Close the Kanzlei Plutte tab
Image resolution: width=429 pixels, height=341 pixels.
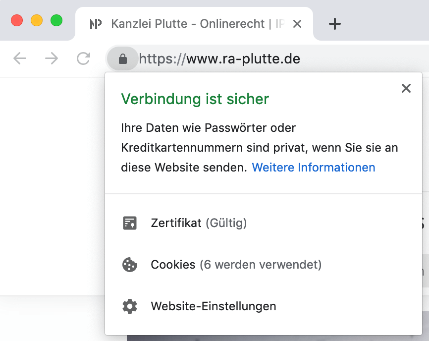point(297,24)
